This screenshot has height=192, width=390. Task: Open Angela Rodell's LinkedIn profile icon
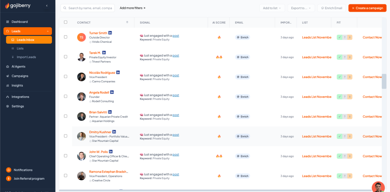(112, 92)
